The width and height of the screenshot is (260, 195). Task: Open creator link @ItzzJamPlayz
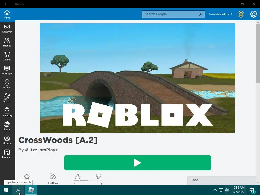click(41, 150)
